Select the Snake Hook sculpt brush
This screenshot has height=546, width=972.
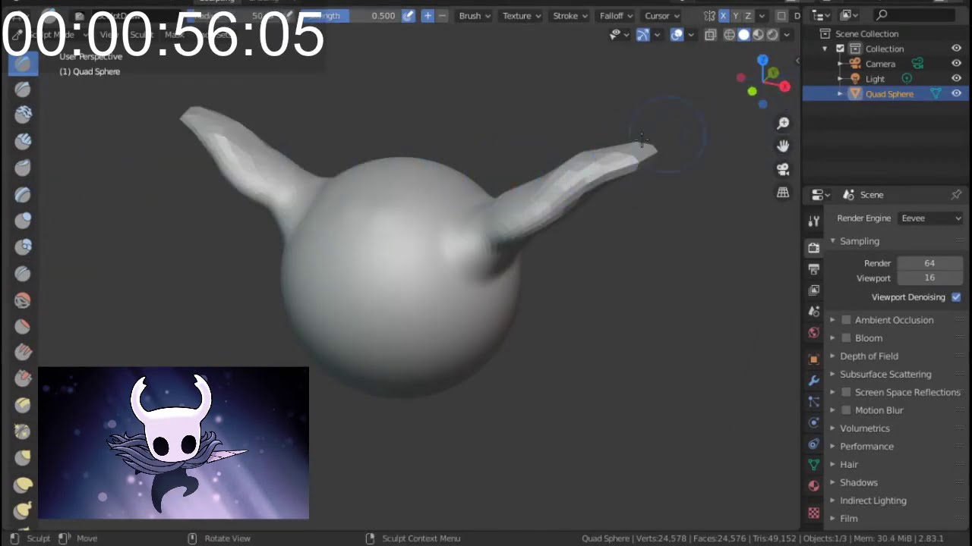[x=23, y=510]
